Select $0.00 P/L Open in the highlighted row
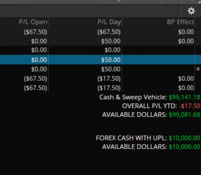Screen dimensions: 201x175 click(39, 60)
